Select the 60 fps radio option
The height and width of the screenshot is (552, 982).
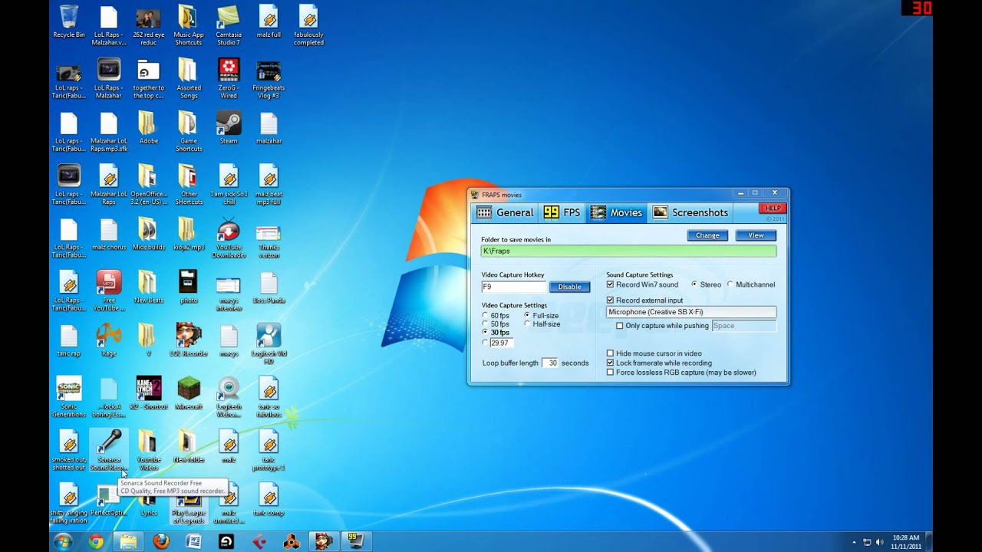[496, 315]
